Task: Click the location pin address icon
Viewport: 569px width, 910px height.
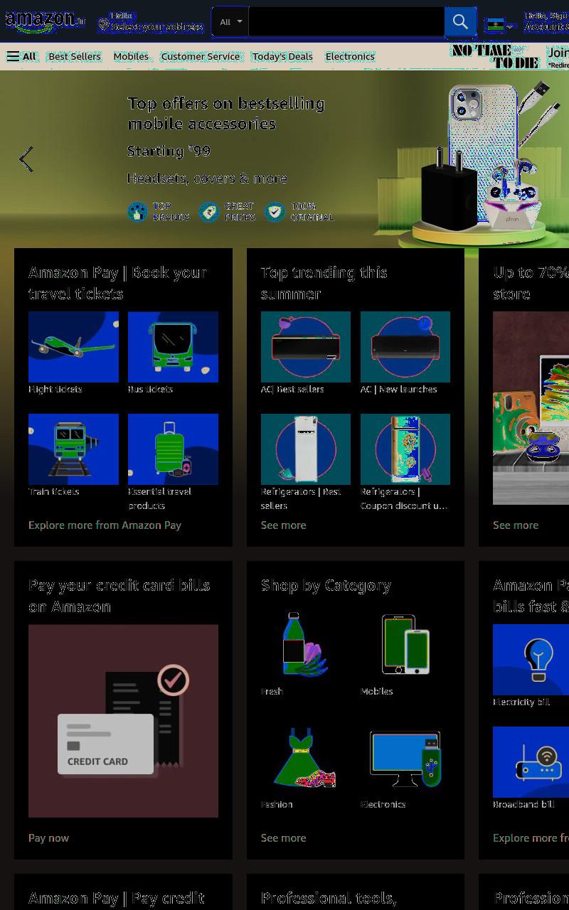Action: click(104, 26)
